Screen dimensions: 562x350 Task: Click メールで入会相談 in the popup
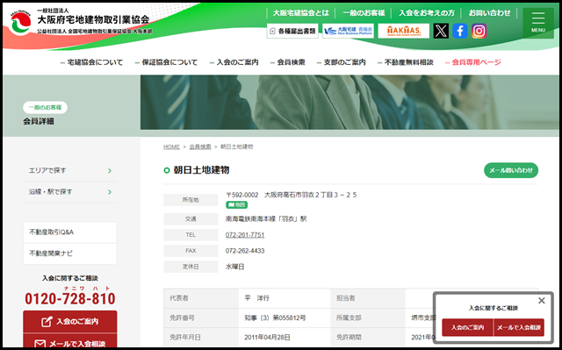(519, 327)
